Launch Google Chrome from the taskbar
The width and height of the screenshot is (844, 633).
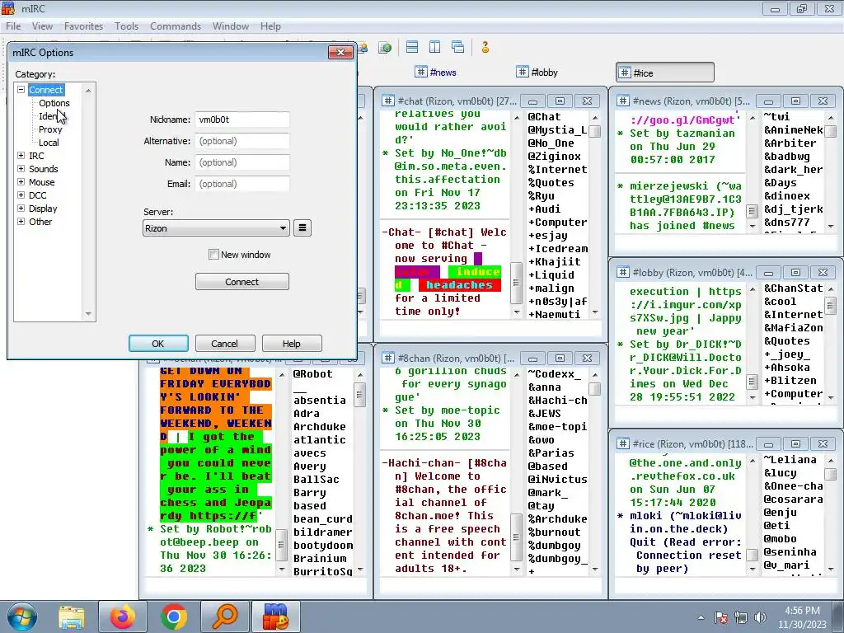click(174, 617)
